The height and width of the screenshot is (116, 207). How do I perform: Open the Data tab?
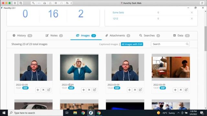pos(181,35)
